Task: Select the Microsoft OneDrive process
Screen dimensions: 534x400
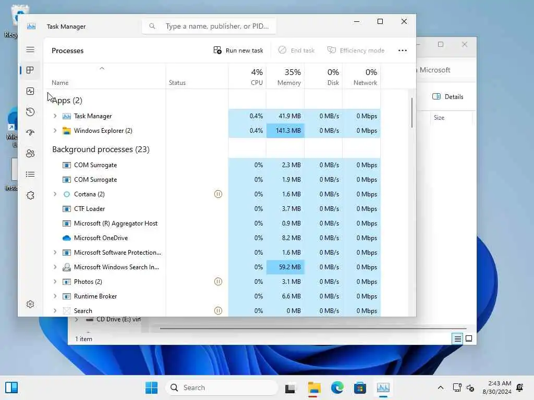Action: pos(212,238)
